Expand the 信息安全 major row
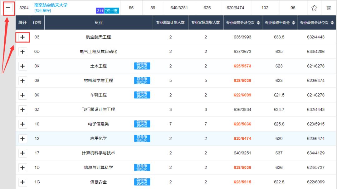This screenshot has width=337, height=189. click(x=22, y=182)
